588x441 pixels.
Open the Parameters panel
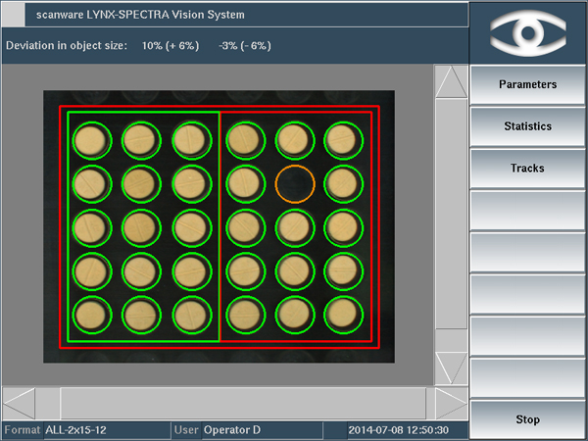pyautogui.click(x=527, y=84)
